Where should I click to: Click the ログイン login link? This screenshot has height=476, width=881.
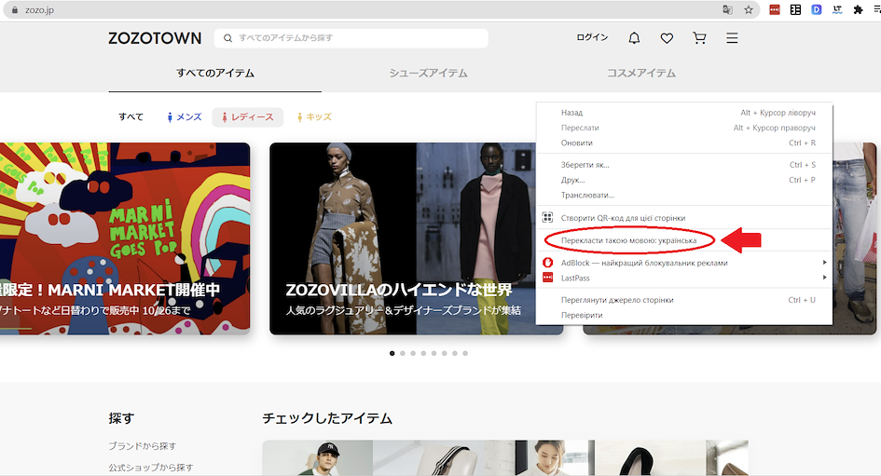592,37
